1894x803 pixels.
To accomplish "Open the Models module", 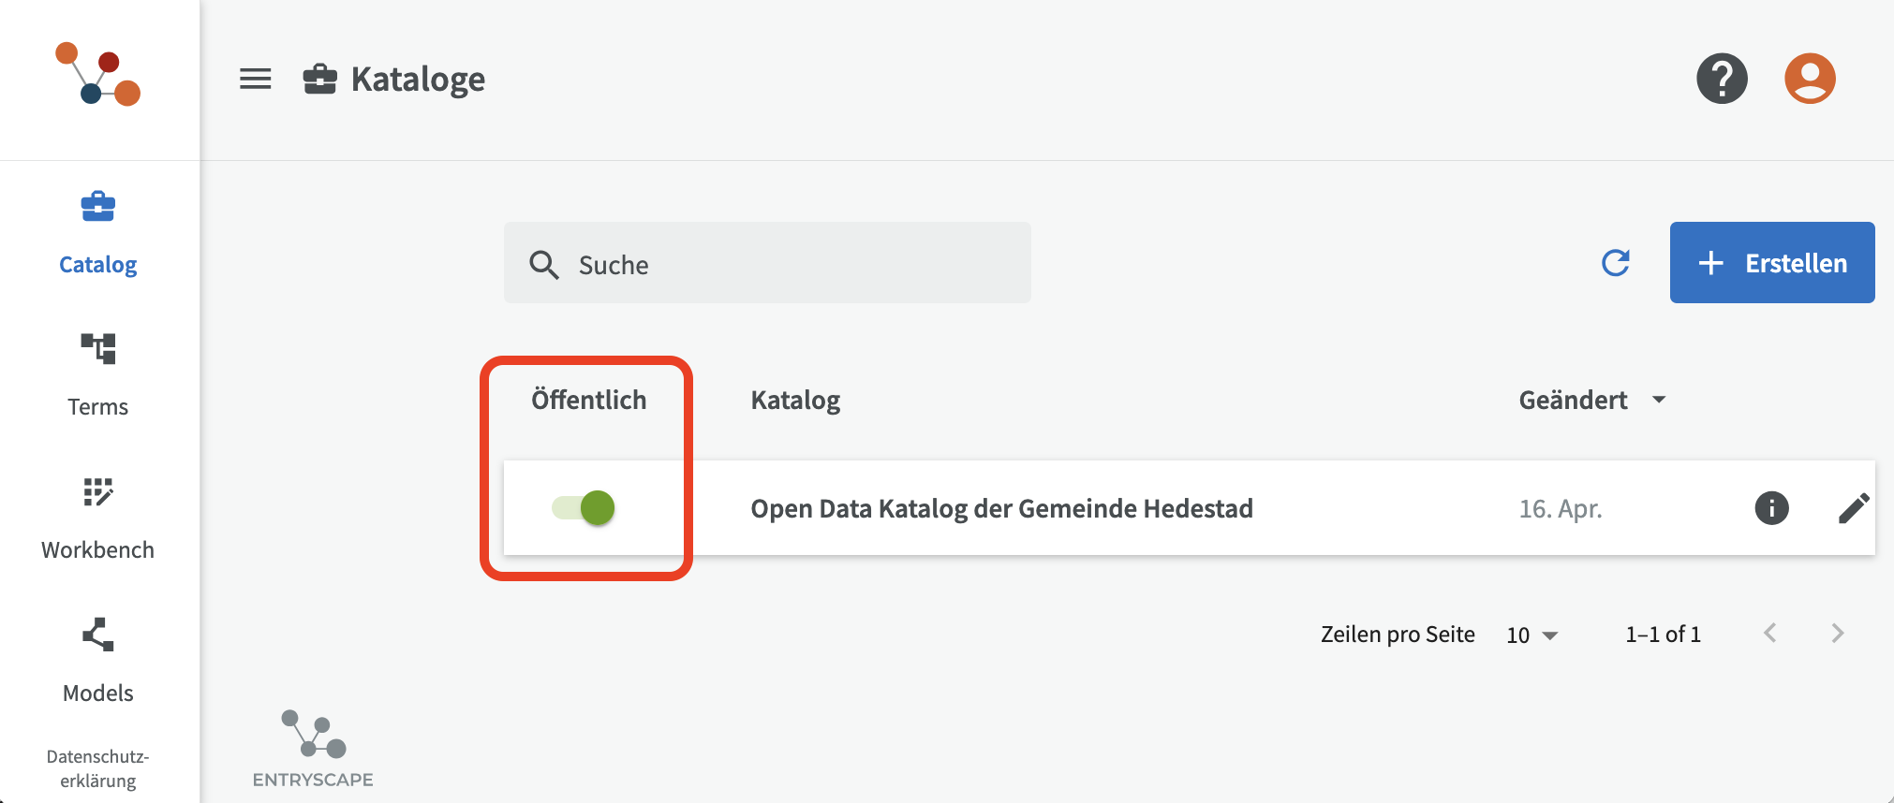I will click(98, 661).
